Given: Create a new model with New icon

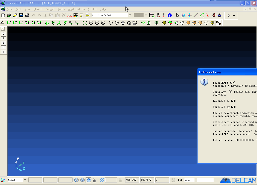Looking at the screenshot, I should click(3, 15).
